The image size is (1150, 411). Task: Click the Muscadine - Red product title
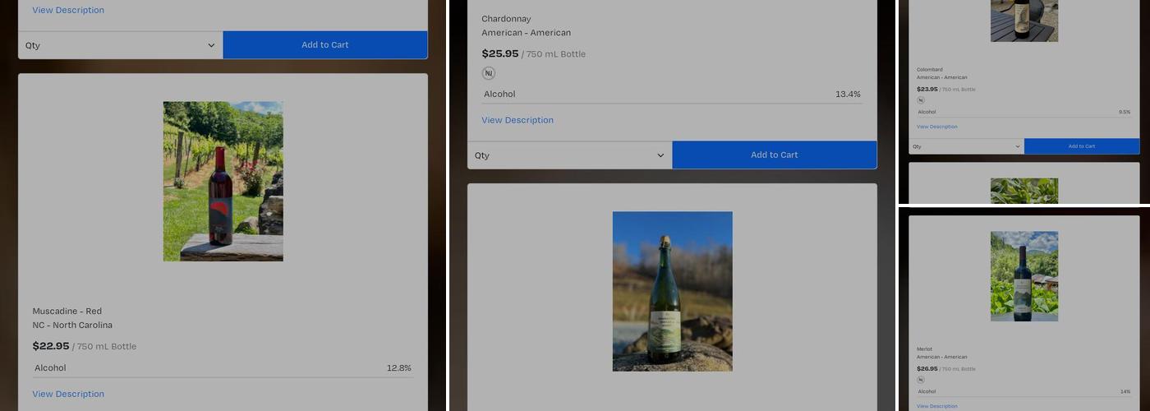(67, 311)
